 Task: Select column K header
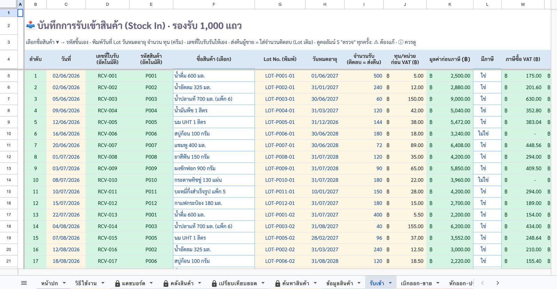click(x=450, y=4)
